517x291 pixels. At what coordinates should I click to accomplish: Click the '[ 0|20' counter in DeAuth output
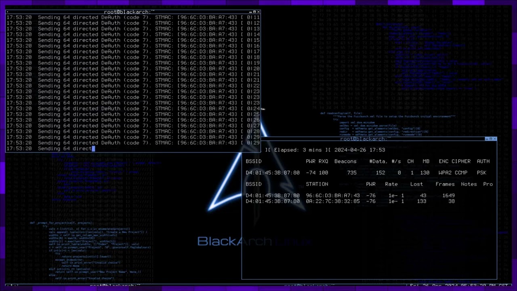250,68
